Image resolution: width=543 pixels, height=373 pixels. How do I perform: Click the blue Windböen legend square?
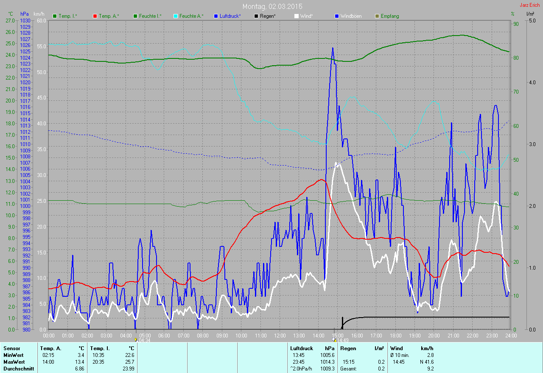click(337, 16)
